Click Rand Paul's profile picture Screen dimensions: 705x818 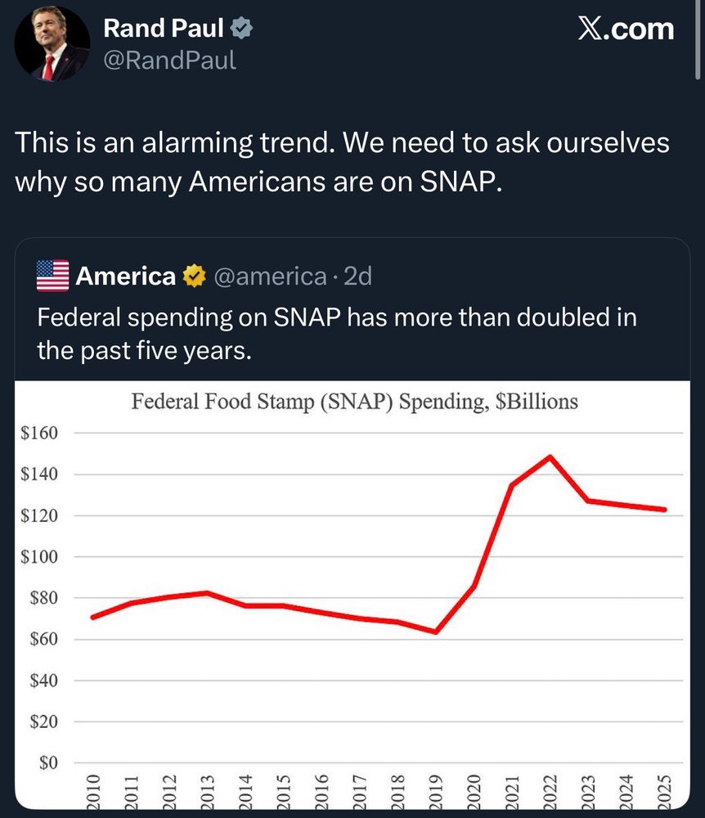pyautogui.click(x=52, y=43)
